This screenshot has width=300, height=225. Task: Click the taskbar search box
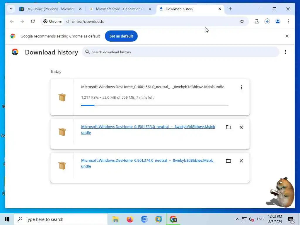coord(61,219)
